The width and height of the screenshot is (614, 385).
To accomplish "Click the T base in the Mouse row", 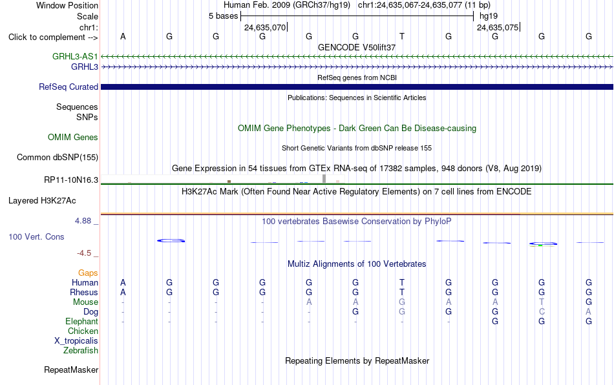I will coord(542,302).
